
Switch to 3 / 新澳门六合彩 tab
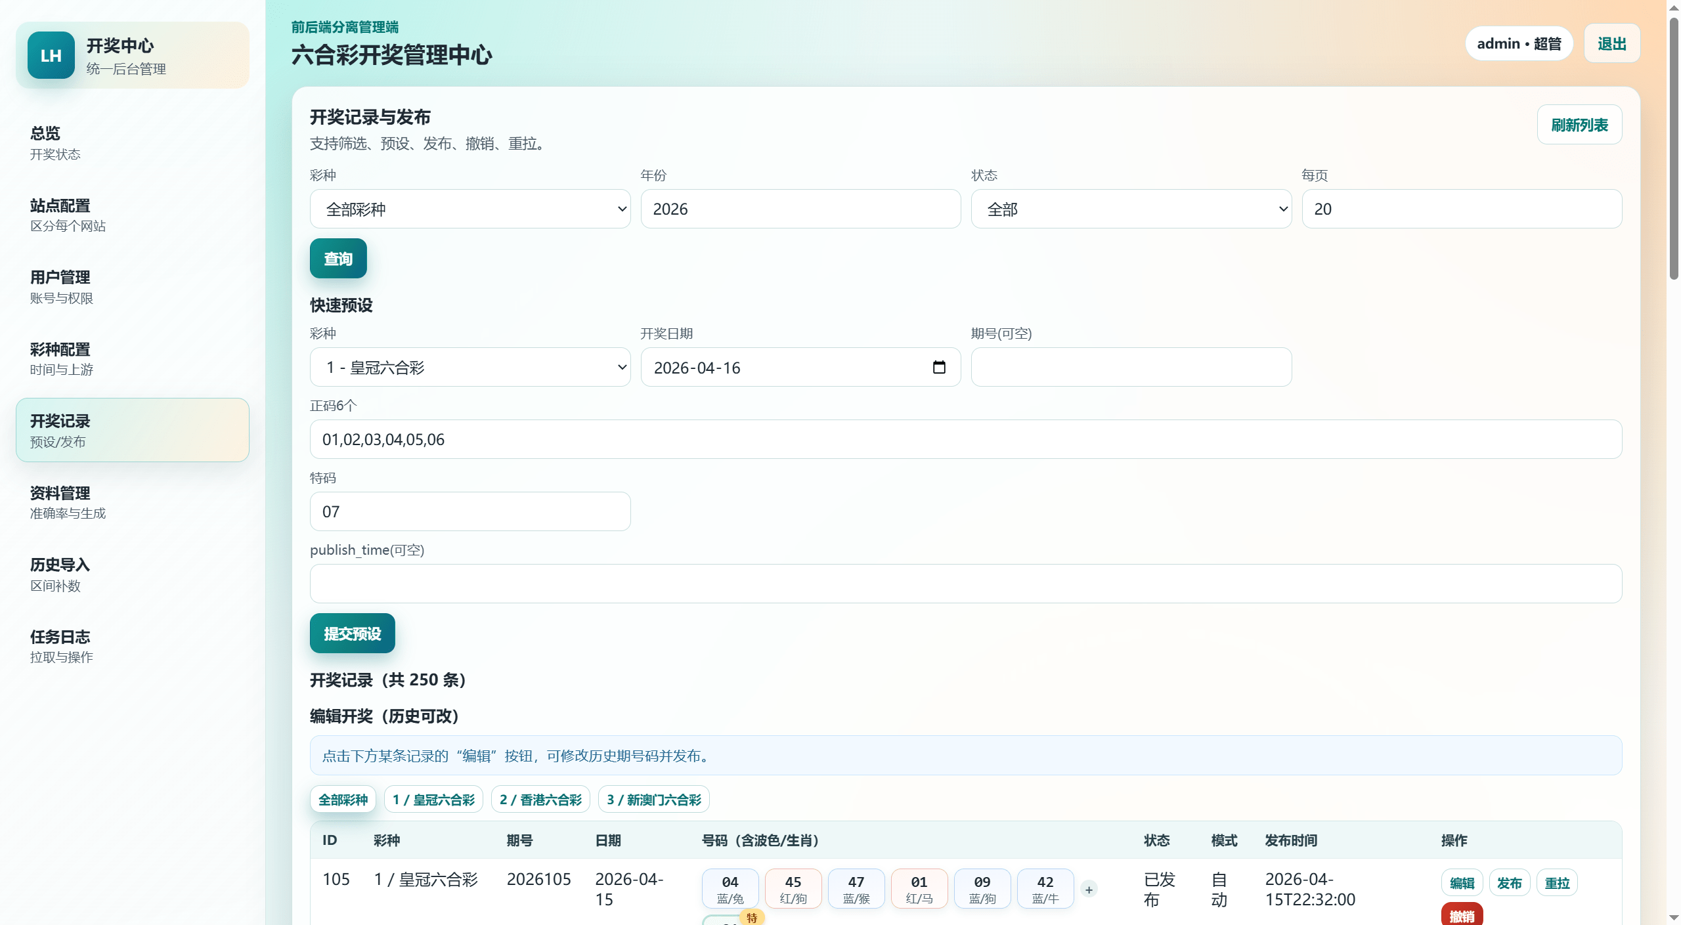[x=654, y=799]
